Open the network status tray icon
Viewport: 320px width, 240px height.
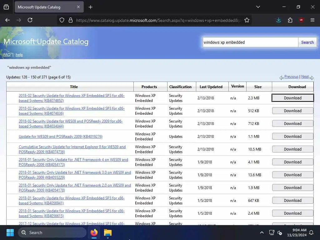coord(272,232)
